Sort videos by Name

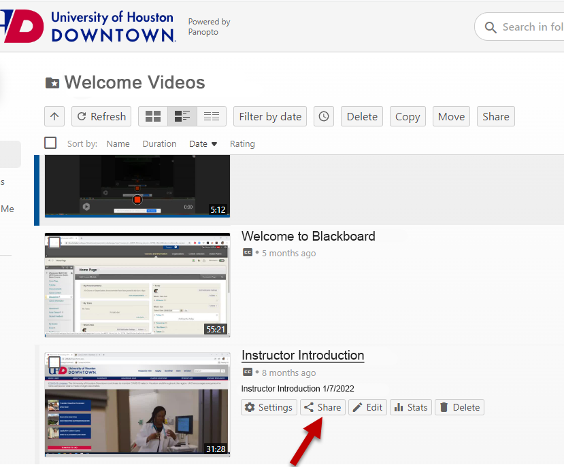pyautogui.click(x=118, y=144)
